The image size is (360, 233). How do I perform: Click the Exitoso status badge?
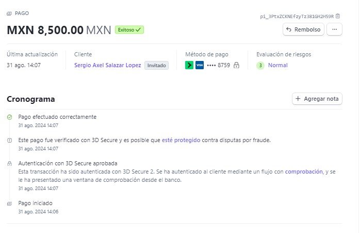(x=129, y=29)
